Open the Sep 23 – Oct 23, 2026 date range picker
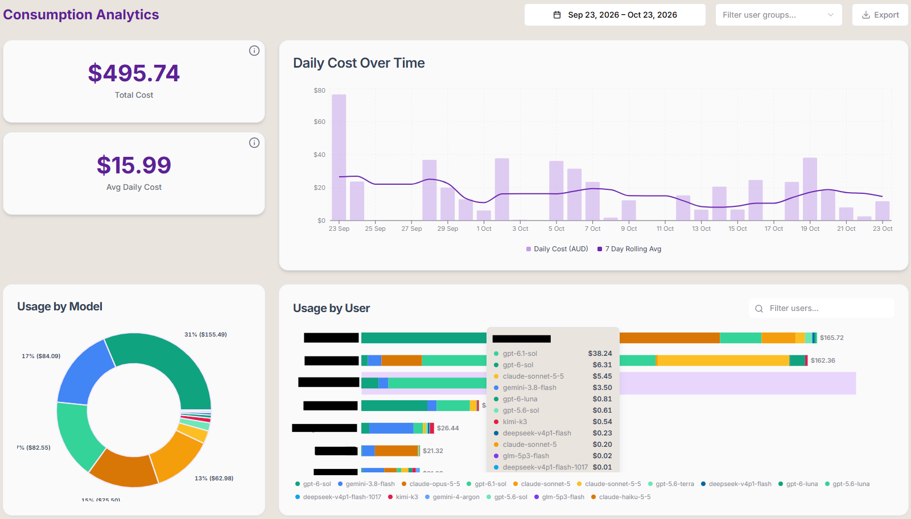 (615, 15)
